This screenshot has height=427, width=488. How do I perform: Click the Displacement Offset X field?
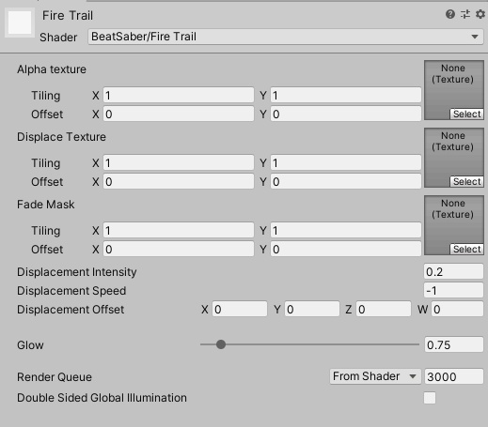240,309
